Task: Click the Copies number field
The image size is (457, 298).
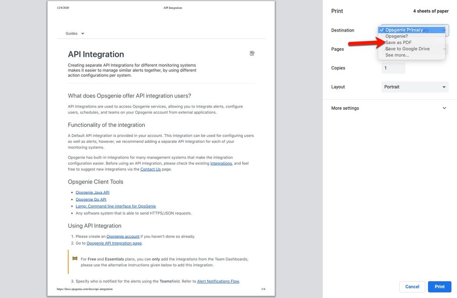Action: point(393,68)
